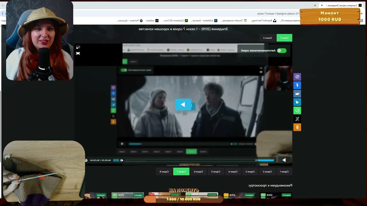This screenshot has height=206, width=367.
Task: Open Серия 3
Action: click(x=250, y=172)
